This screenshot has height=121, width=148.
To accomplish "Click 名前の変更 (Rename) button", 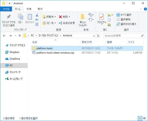I will pyautogui.click(x=67, y=23).
